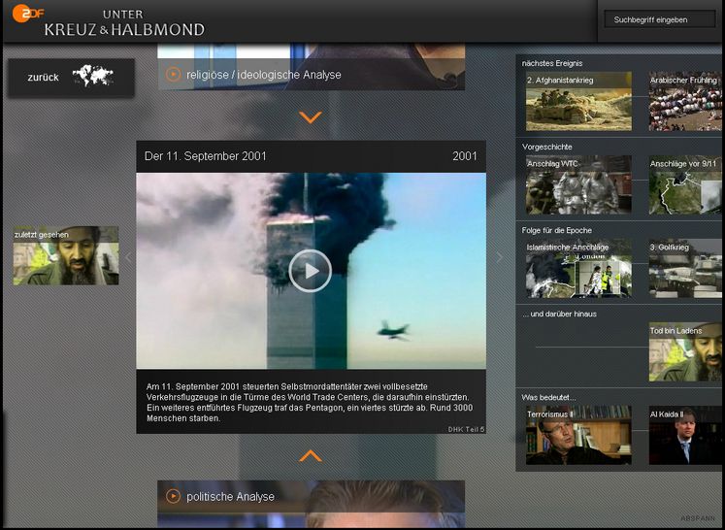Click the right arrow beside main video

500,257
